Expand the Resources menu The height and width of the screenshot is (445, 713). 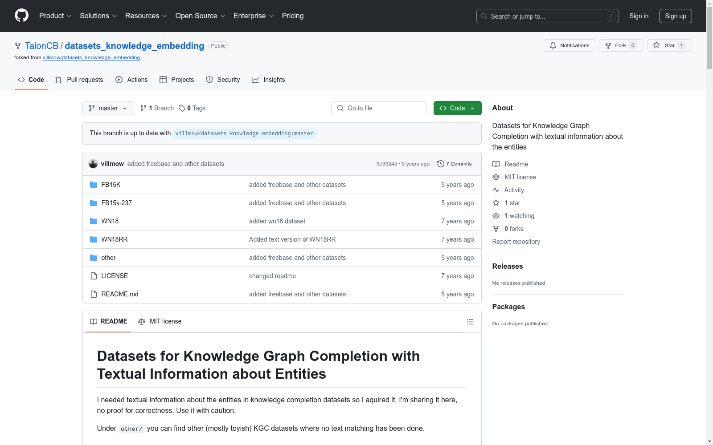146,16
